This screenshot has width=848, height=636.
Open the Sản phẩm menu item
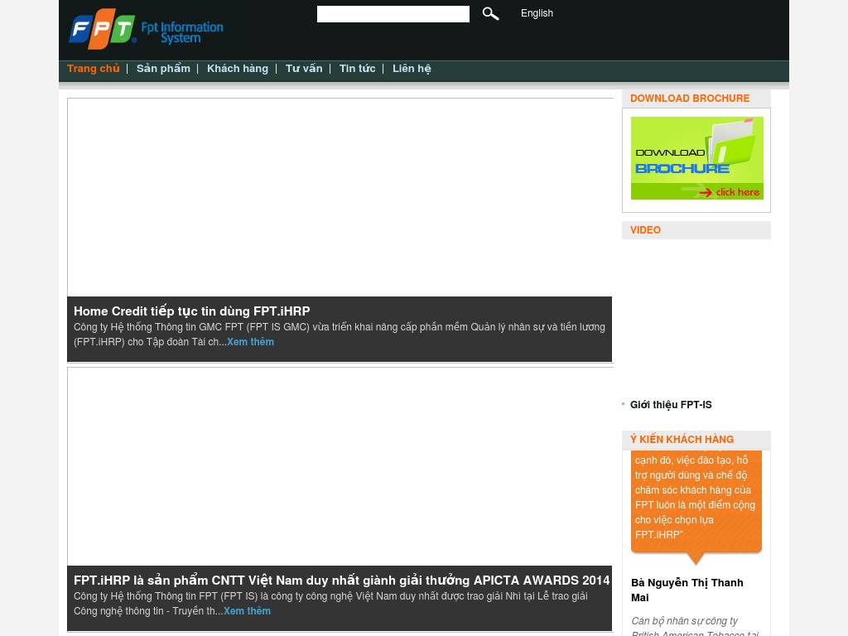163,69
